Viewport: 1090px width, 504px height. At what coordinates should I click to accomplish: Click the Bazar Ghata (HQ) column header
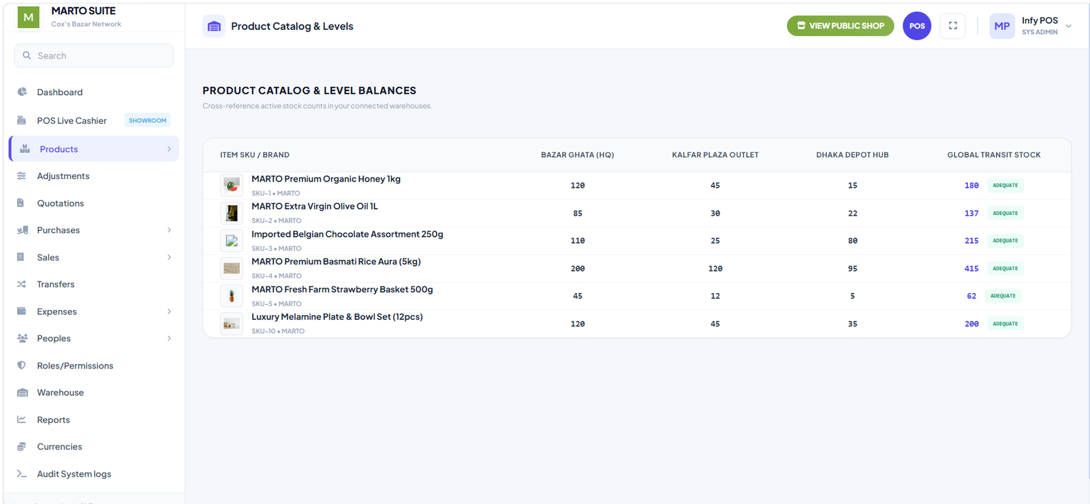click(x=577, y=155)
